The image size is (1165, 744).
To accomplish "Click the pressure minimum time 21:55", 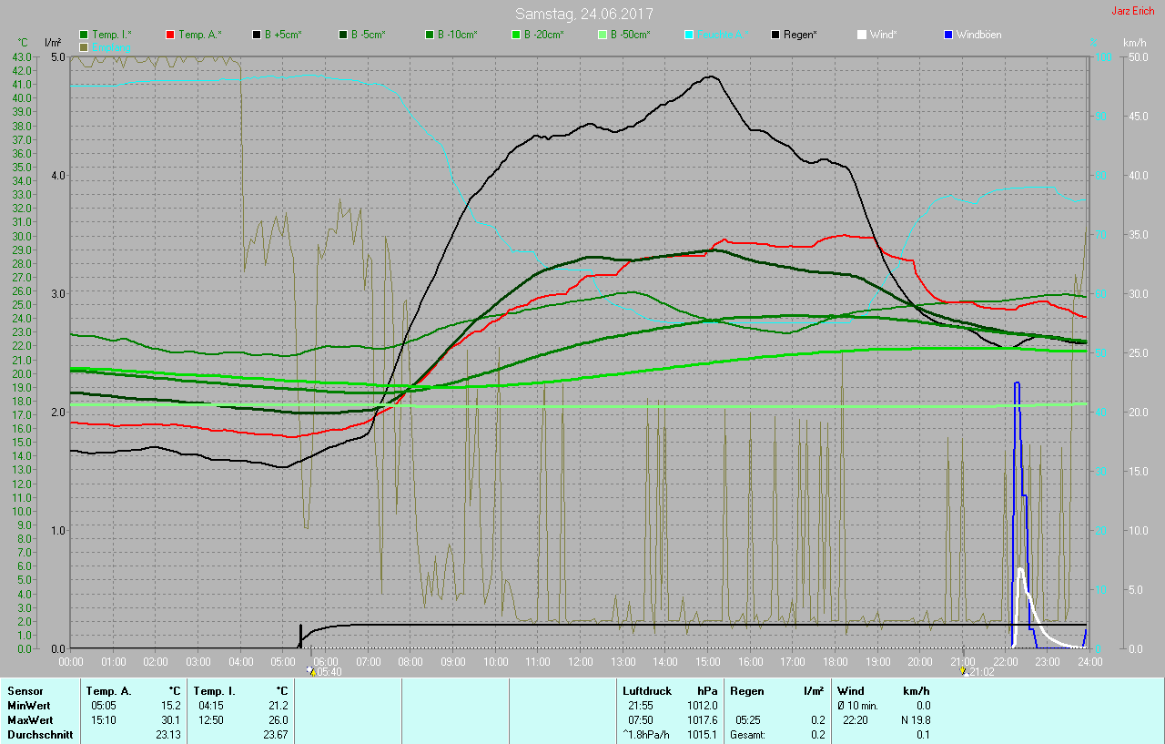I will coord(641,706).
